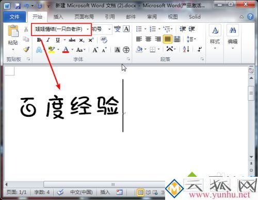Image resolution: width=258 pixels, height=200 pixels.
Task: Click the Multilevel List icon
Action: [167, 29]
